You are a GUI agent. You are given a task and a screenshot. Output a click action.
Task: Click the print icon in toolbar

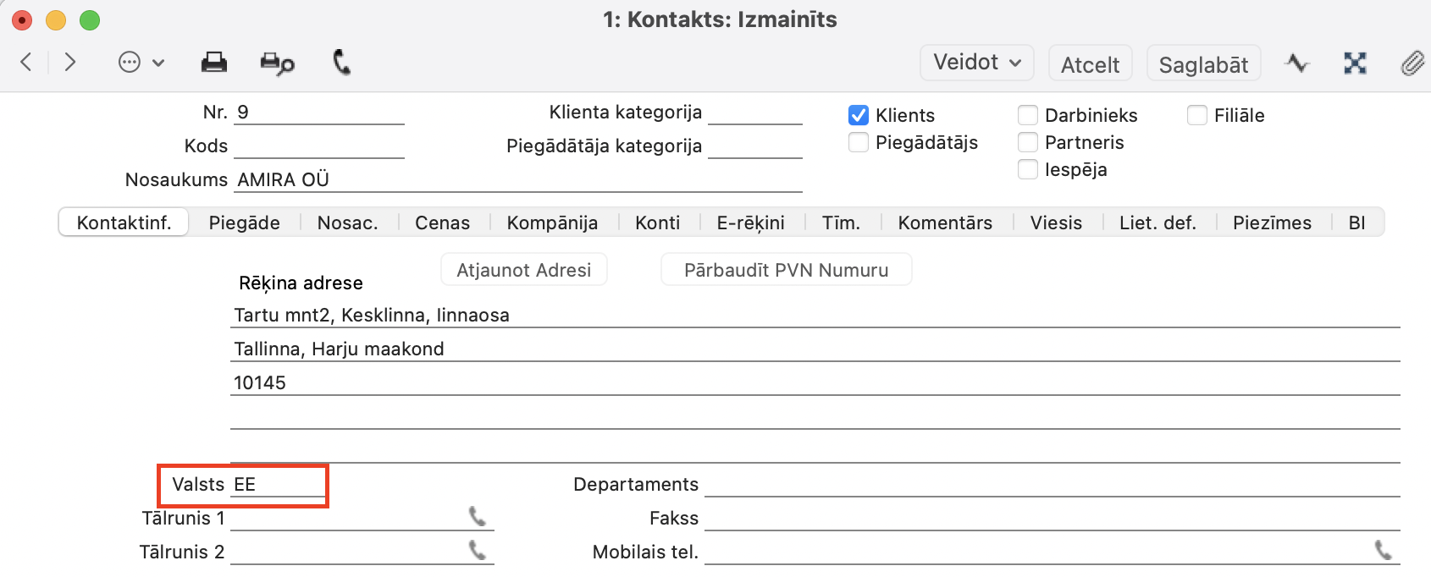point(213,63)
